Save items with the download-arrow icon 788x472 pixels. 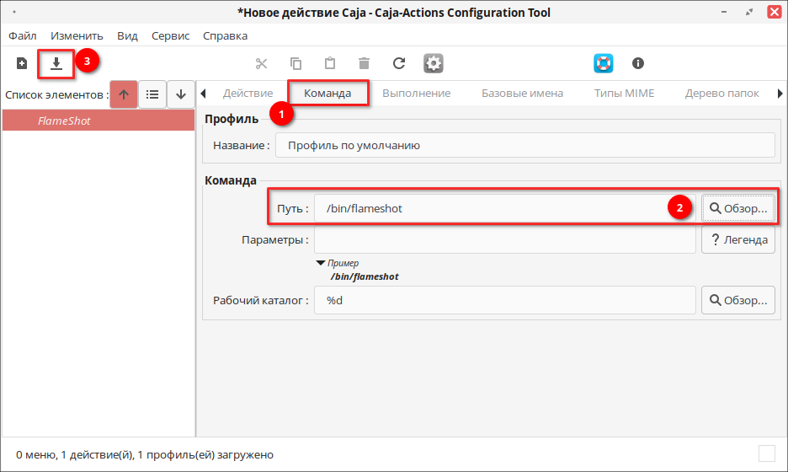(x=56, y=63)
